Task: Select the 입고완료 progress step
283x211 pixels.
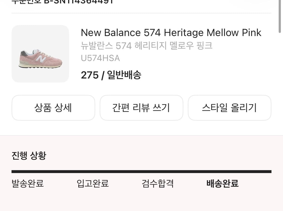Action: (x=92, y=184)
